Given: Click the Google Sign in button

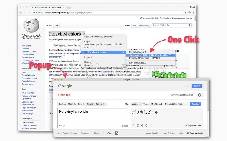Looking at the screenshot, I should pos(197,86).
